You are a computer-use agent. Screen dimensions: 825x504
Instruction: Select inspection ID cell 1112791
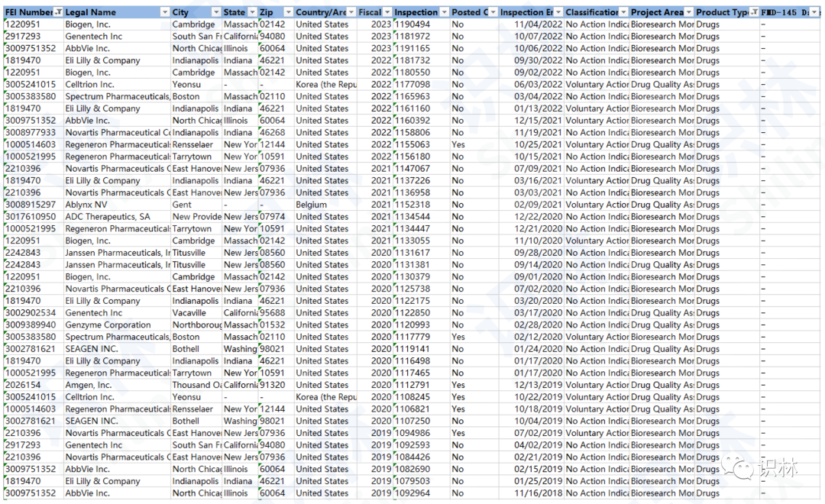coord(422,385)
